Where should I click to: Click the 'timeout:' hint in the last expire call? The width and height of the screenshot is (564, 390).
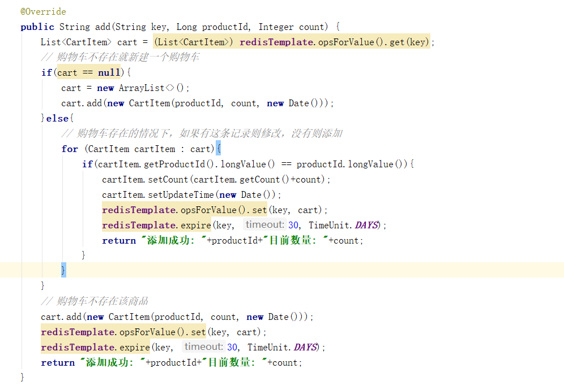coord(204,347)
